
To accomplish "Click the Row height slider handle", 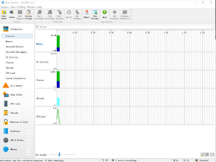I will (x=60, y=155).
